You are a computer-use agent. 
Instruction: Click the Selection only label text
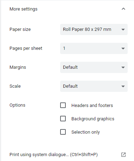click(85, 132)
